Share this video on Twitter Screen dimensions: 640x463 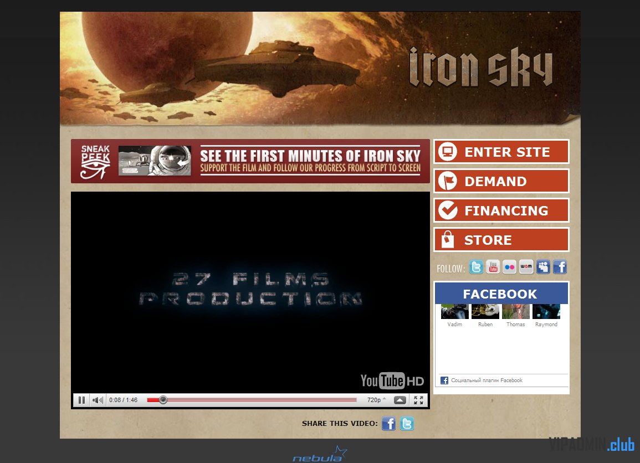pyautogui.click(x=407, y=424)
